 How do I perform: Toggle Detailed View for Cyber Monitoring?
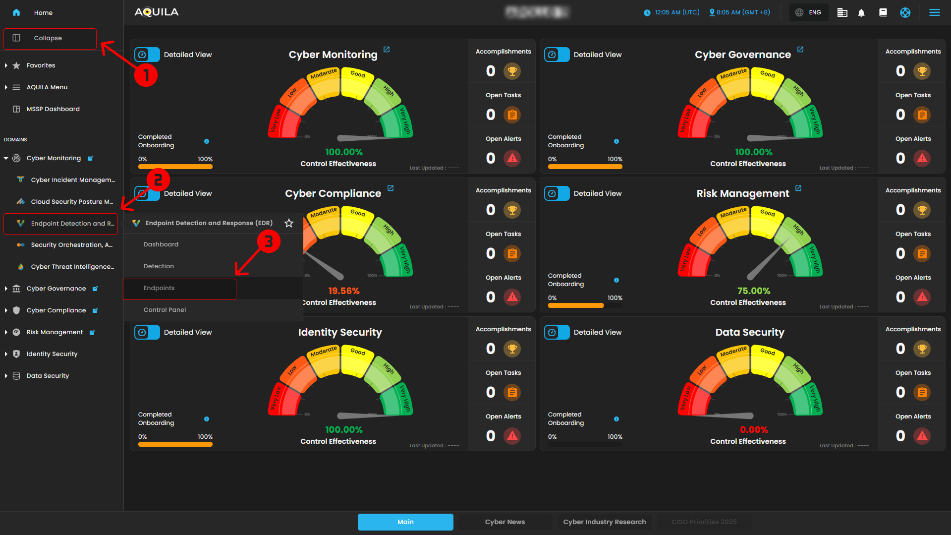tap(147, 55)
